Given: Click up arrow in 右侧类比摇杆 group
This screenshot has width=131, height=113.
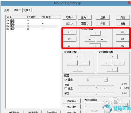Looking at the screenshot, I should click(x=112, y=57).
